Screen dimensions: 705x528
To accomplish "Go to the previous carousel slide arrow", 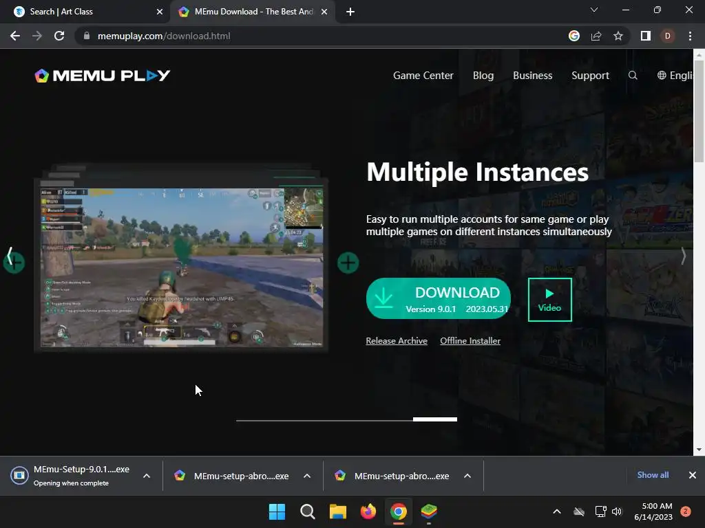I will coord(10,256).
